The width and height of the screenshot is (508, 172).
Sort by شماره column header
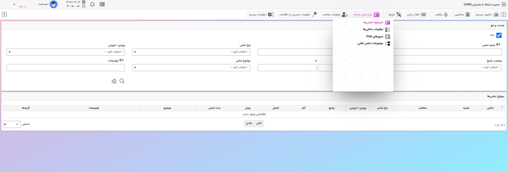point(466,108)
